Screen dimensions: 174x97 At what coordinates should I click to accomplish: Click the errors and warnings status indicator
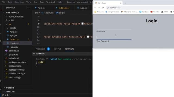(x=6, y=95)
